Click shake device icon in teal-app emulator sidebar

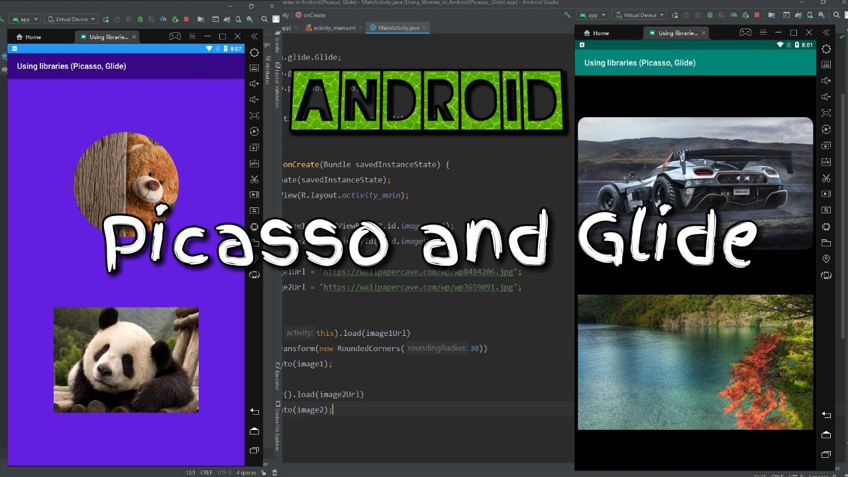pos(826,275)
